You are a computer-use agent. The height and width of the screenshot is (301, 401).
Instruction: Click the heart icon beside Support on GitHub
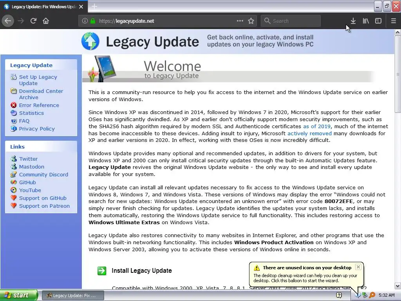click(14, 198)
